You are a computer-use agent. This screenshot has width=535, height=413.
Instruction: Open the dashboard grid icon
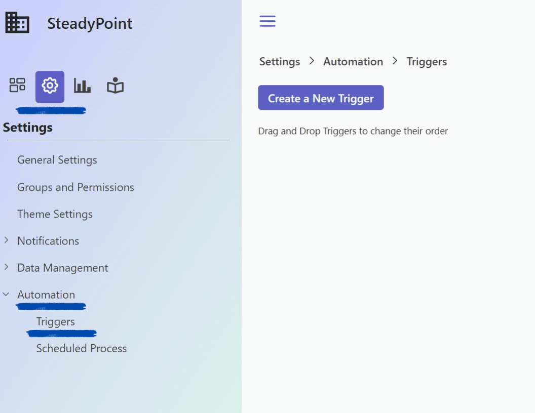pyautogui.click(x=17, y=85)
